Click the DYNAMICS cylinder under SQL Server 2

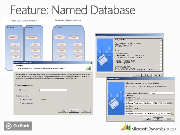point(31,37)
